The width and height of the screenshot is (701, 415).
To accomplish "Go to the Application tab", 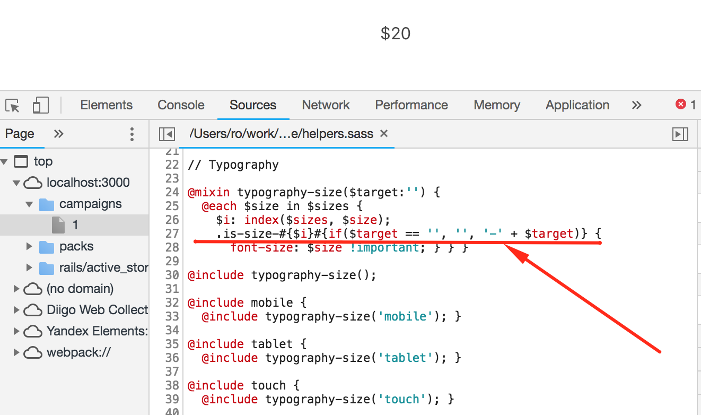I will 577,105.
